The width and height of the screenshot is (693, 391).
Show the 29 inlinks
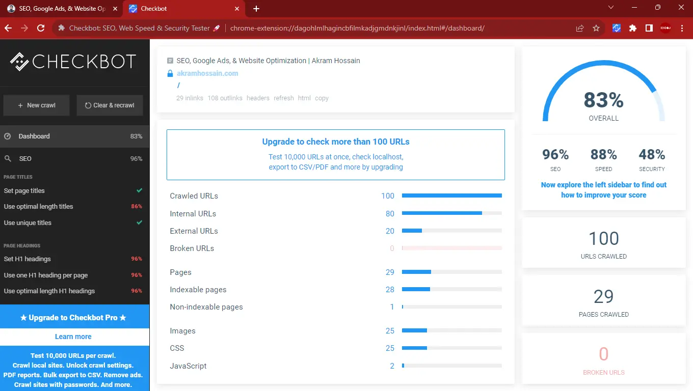[190, 98]
